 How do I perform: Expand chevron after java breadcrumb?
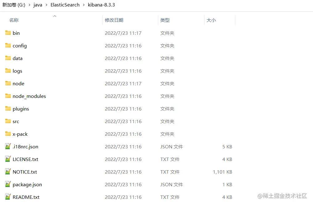click(x=46, y=5)
